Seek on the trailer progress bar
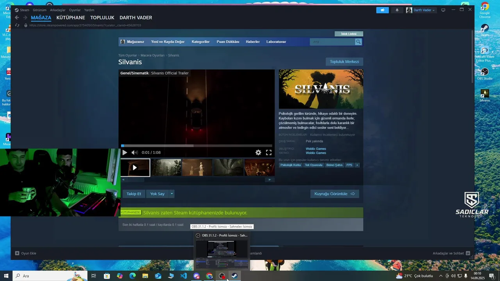The width and height of the screenshot is (500, 281). click(196, 146)
